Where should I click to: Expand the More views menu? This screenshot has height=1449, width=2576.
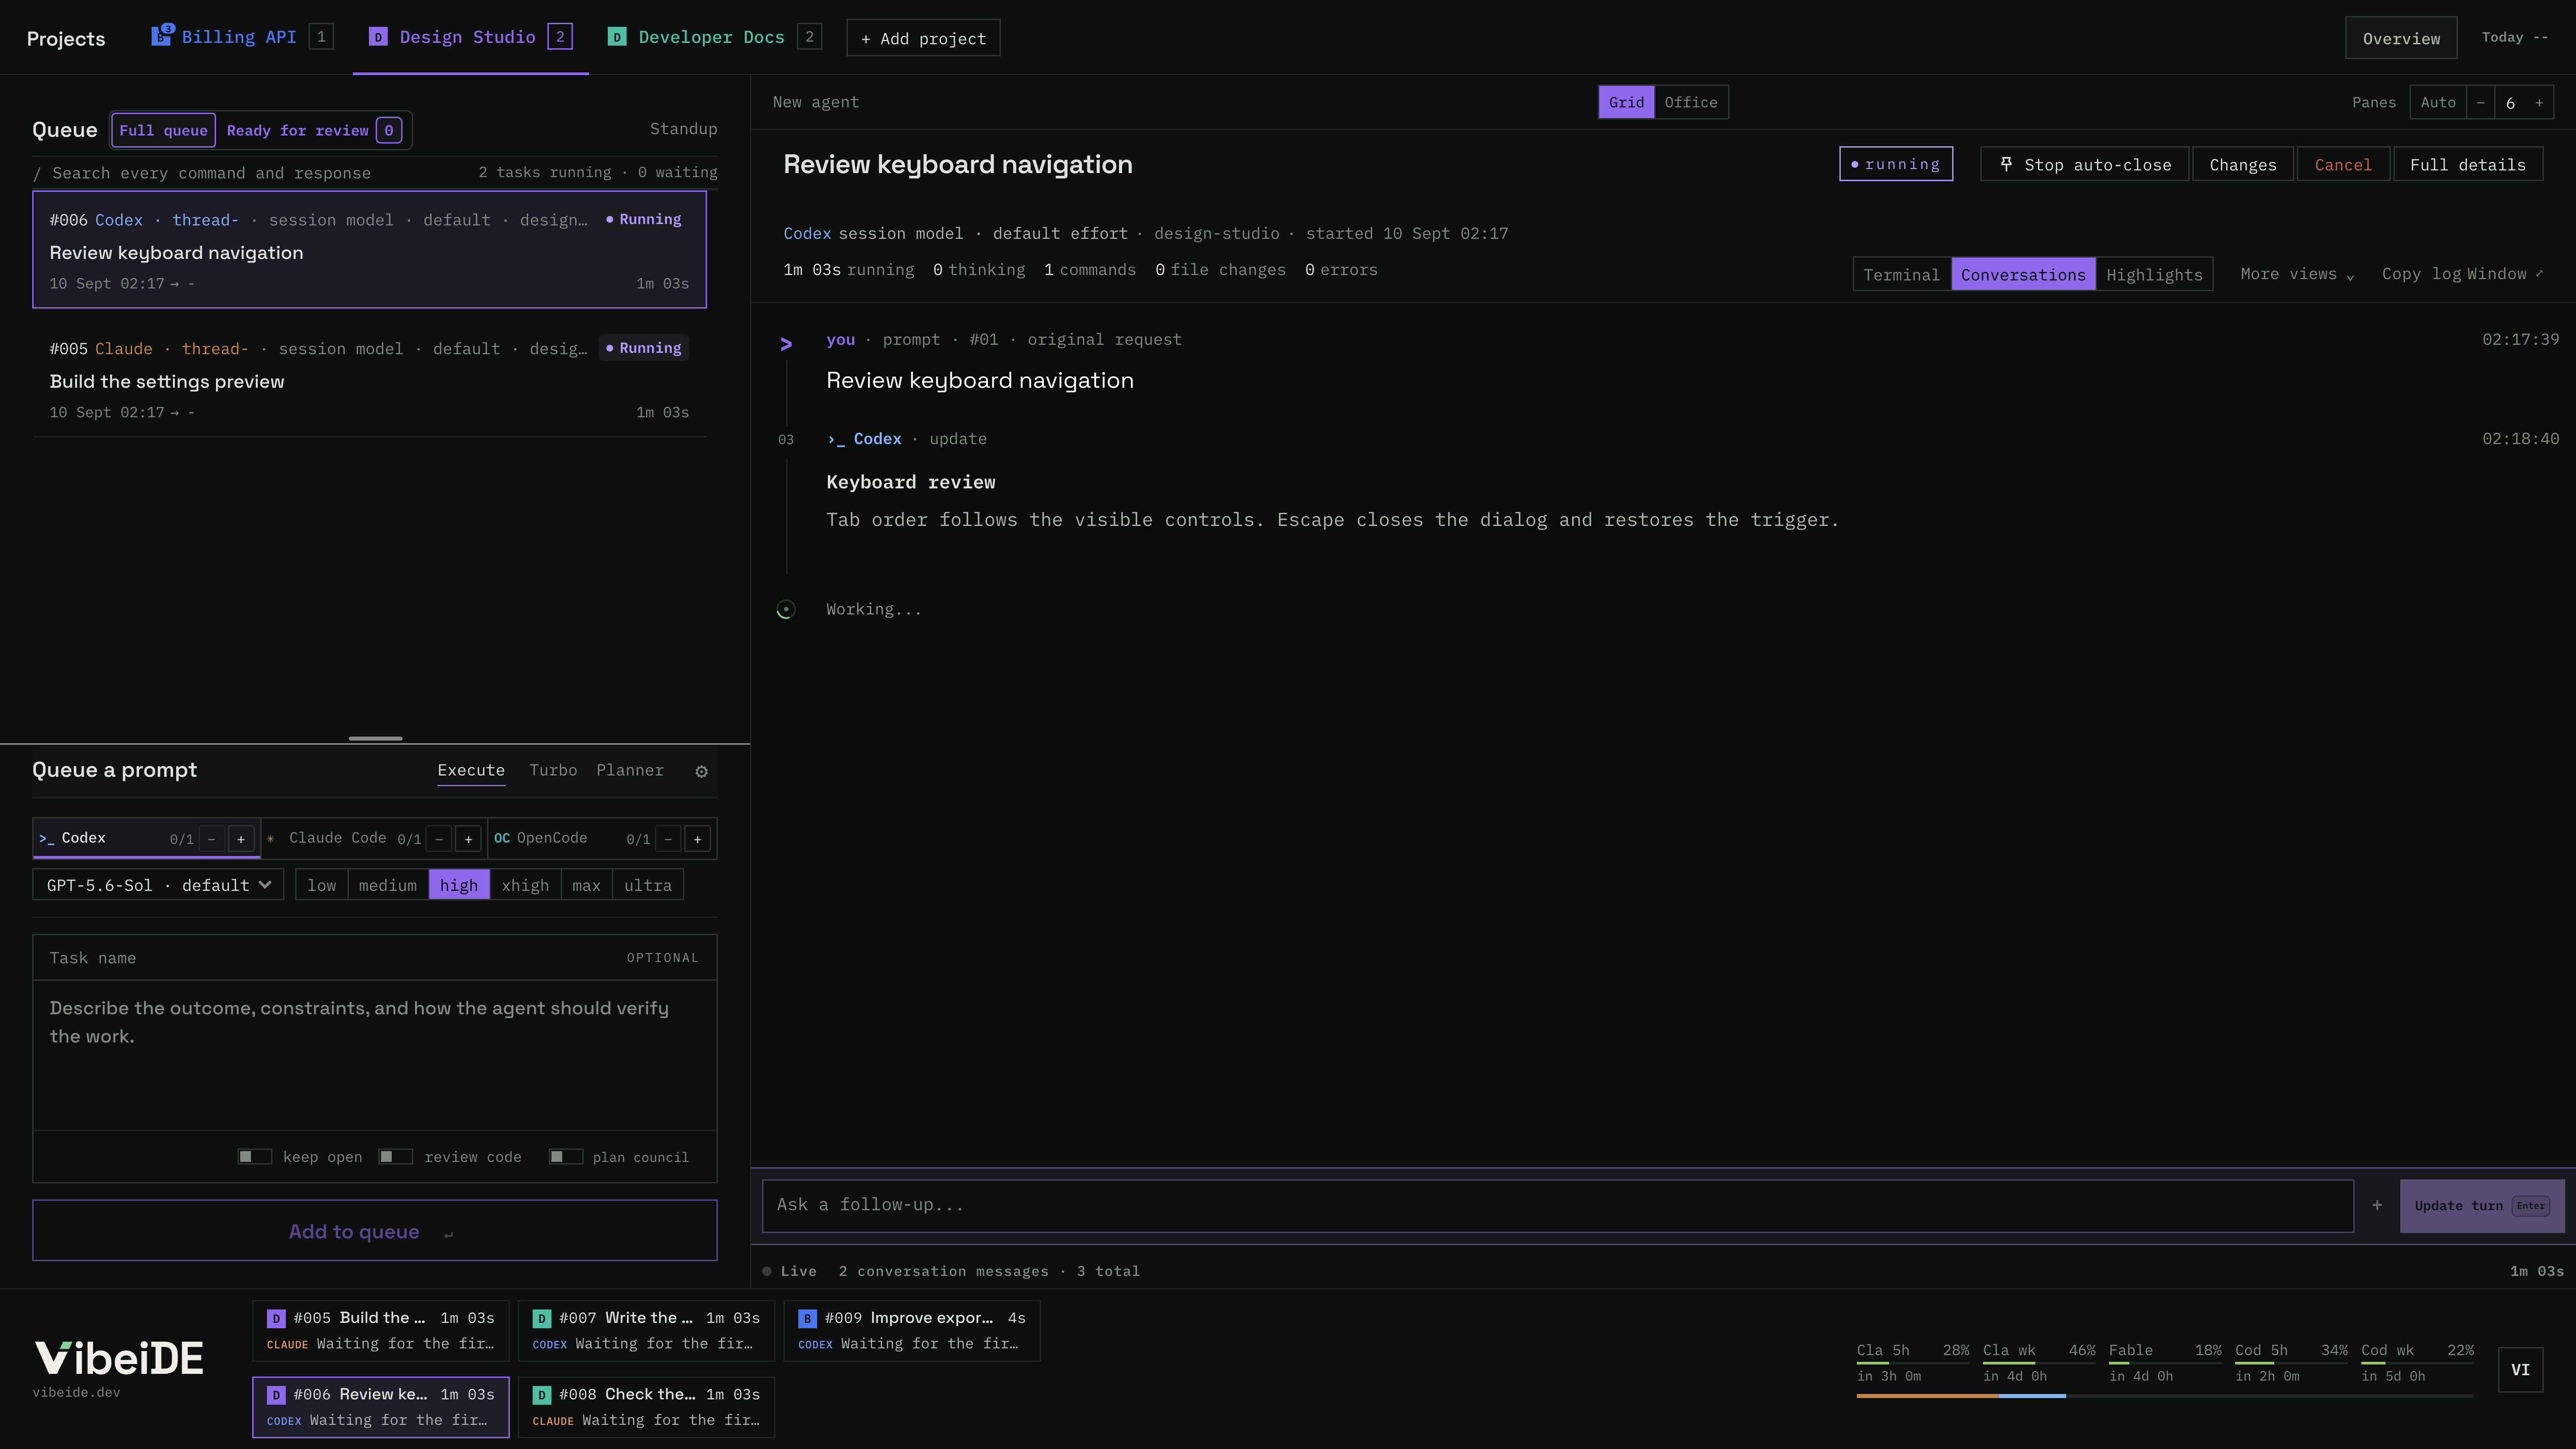pos(2297,274)
